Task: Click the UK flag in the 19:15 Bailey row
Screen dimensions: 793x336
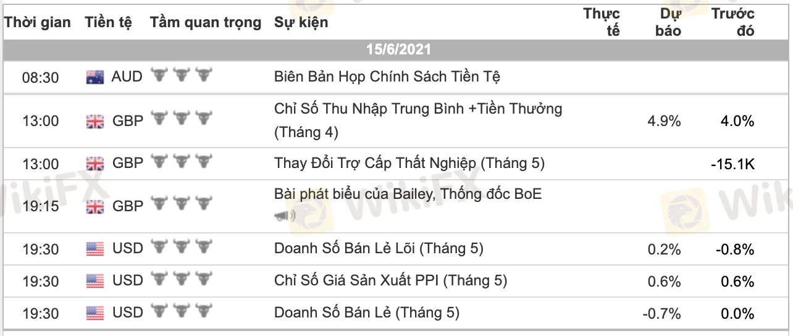Action: (x=95, y=206)
